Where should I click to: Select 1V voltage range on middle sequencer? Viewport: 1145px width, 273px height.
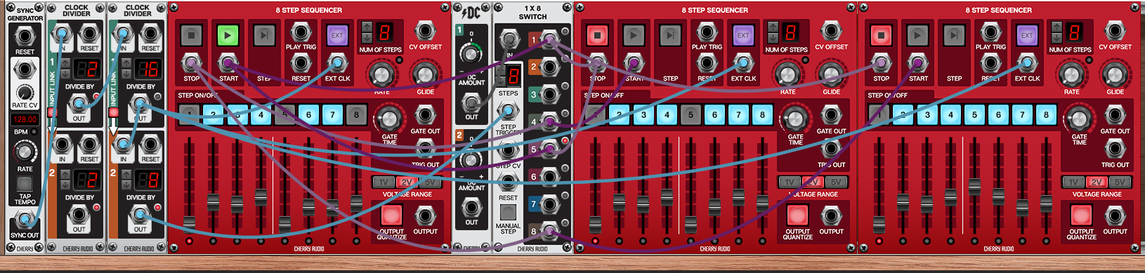tap(790, 182)
